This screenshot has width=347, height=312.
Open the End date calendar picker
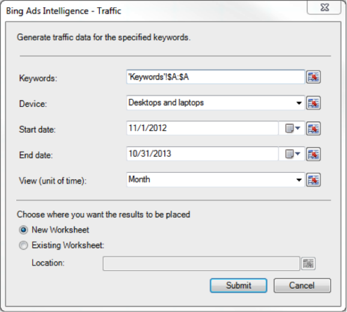click(x=292, y=154)
